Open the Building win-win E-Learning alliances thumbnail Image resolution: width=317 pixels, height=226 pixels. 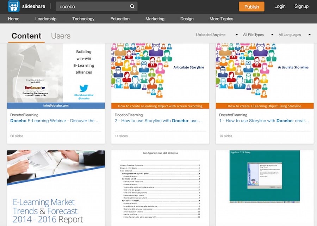point(56,76)
